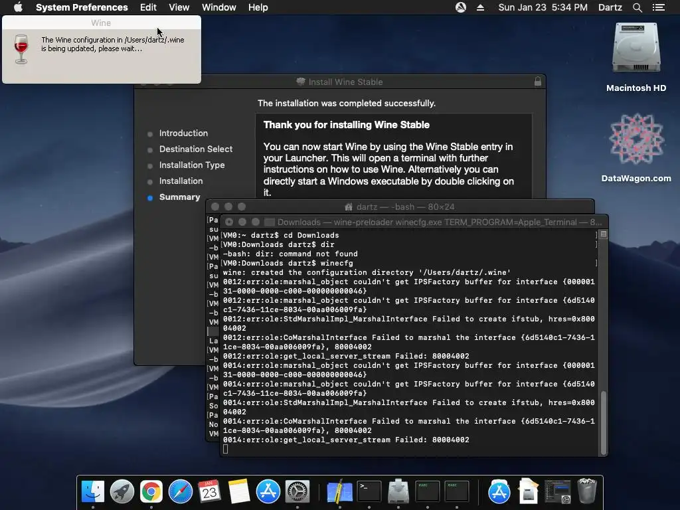Viewport: 680px width, 510px height.
Task: Click the eject icon in menu bar
Action: pos(481,7)
